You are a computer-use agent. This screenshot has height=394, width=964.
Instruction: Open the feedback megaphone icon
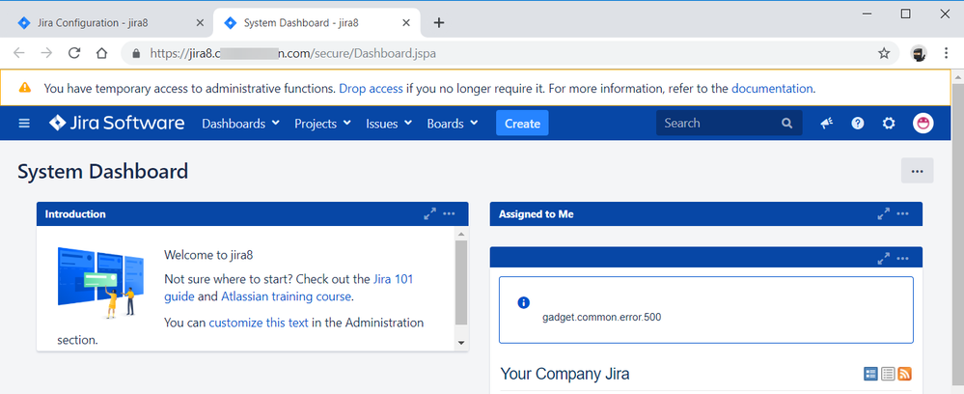coord(826,124)
